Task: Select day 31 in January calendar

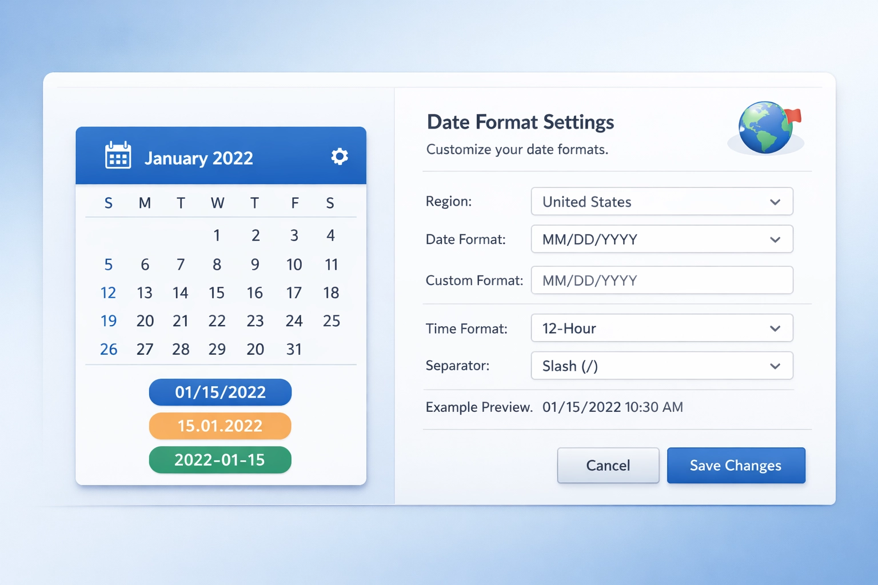Action: [294, 349]
